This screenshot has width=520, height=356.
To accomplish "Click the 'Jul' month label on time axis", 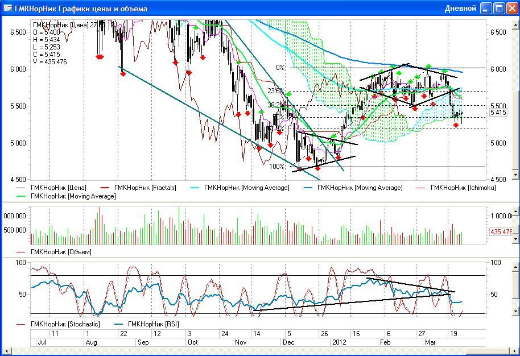I will pos(42,342).
